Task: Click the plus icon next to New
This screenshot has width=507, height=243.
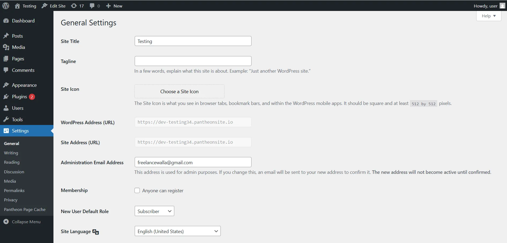Action: pyautogui.click(x=108, y=6)
